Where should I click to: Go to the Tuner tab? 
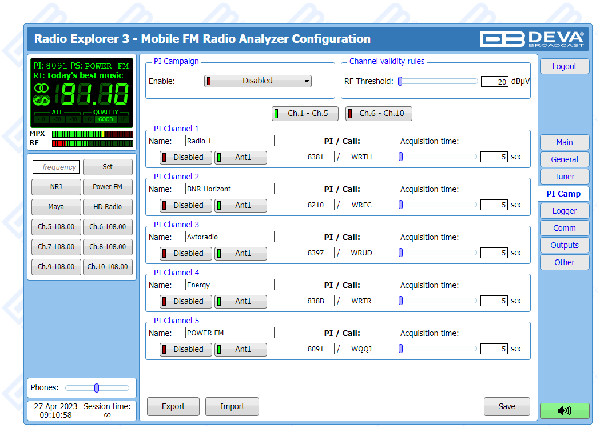pos(564,177)
